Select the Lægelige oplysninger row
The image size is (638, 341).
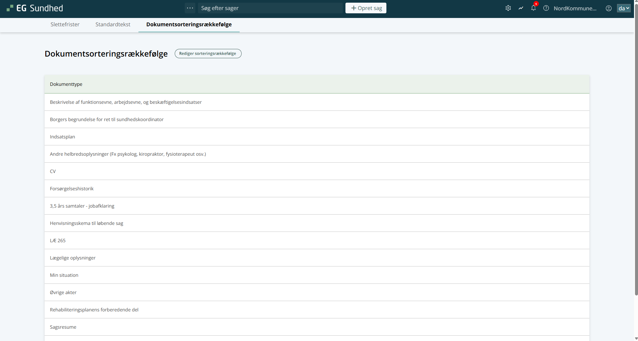click(73, 258)
